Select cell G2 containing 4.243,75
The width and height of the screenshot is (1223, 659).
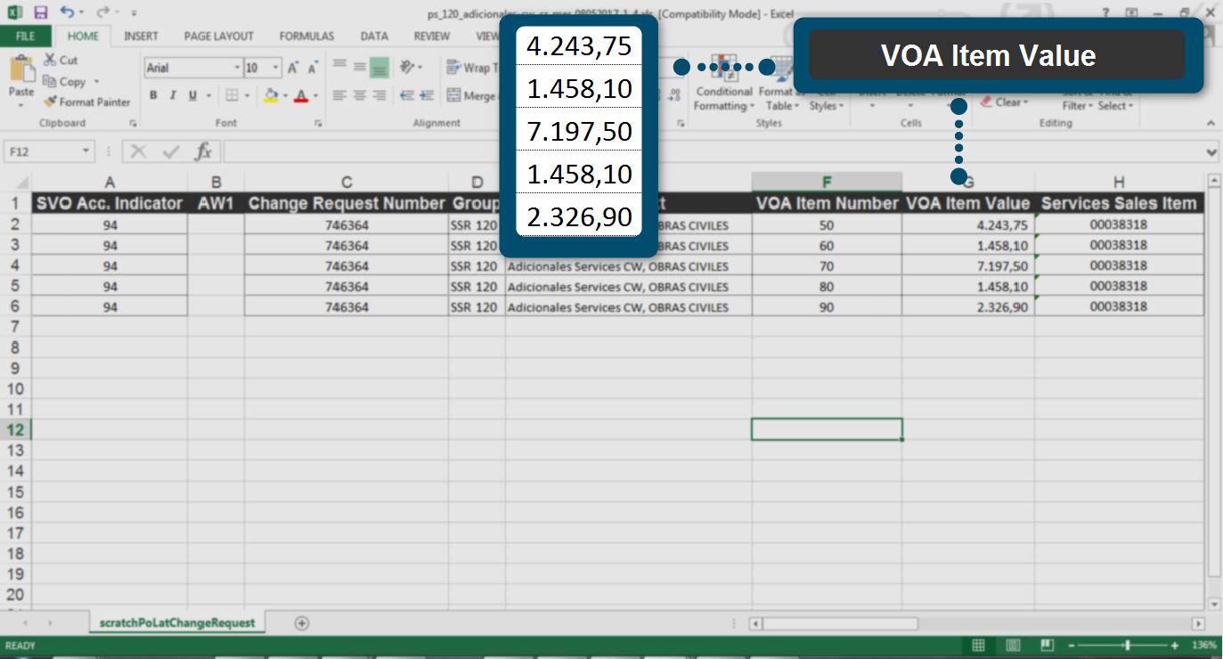[x=967, y=225]
